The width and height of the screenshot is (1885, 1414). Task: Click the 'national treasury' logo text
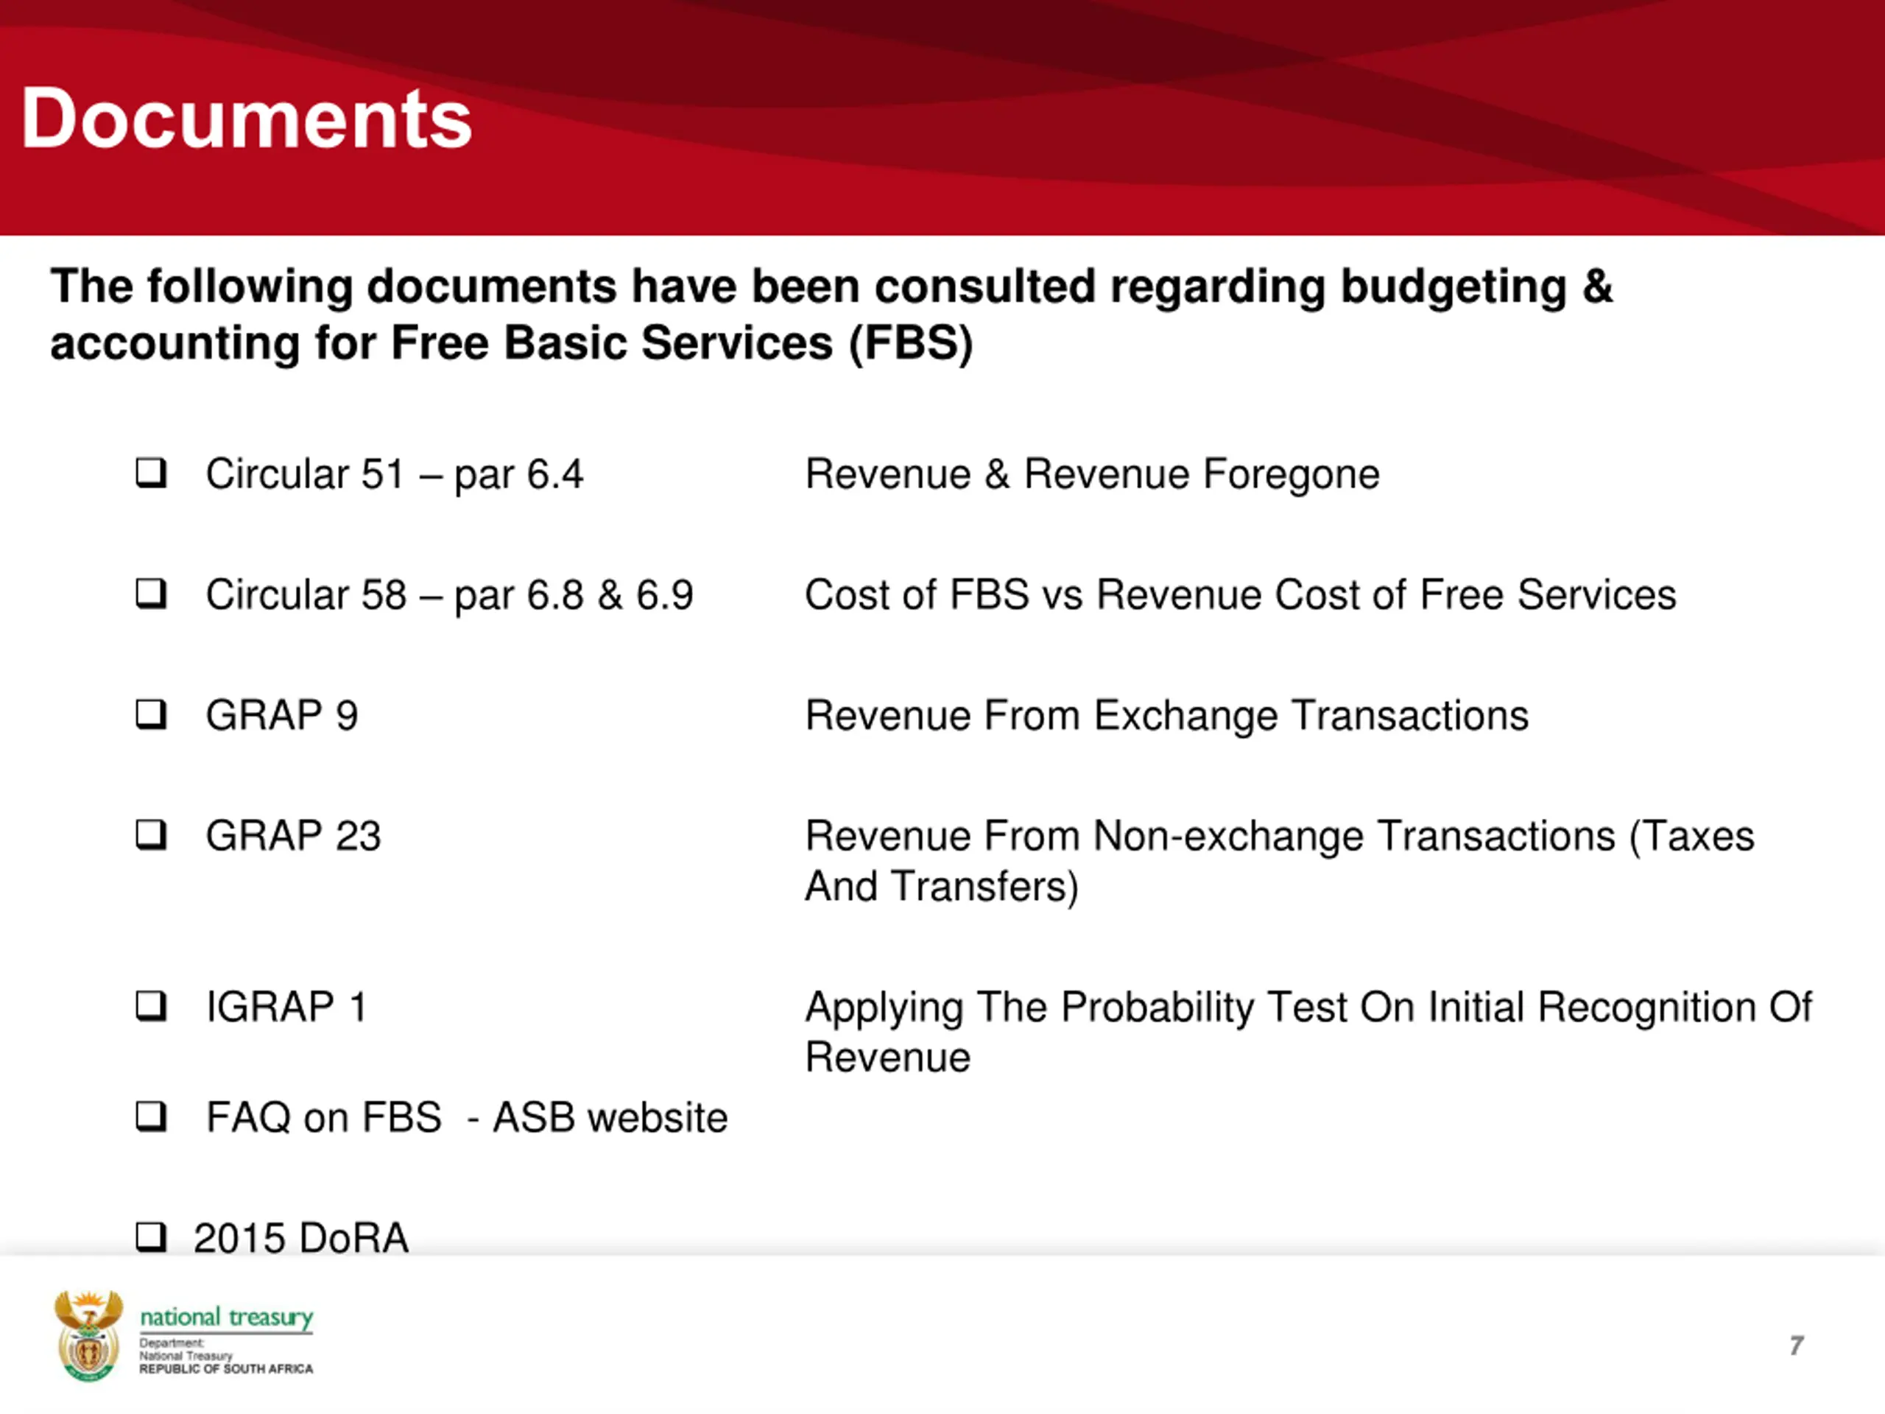(227, 1318)
